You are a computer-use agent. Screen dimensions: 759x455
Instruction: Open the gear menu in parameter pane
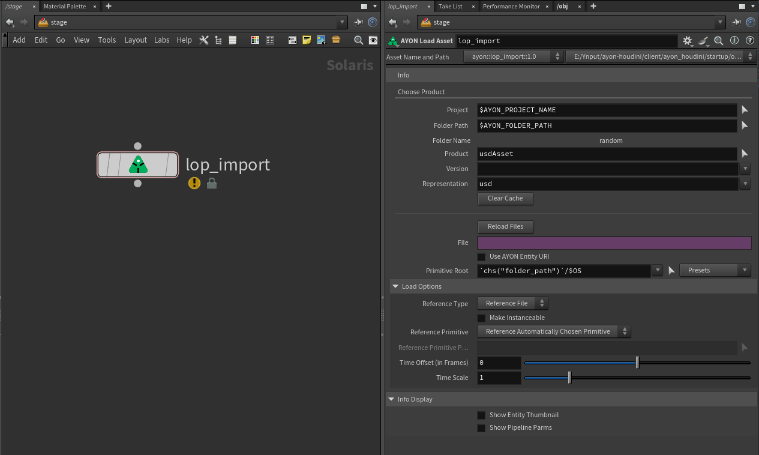click(x=688, y=41)
